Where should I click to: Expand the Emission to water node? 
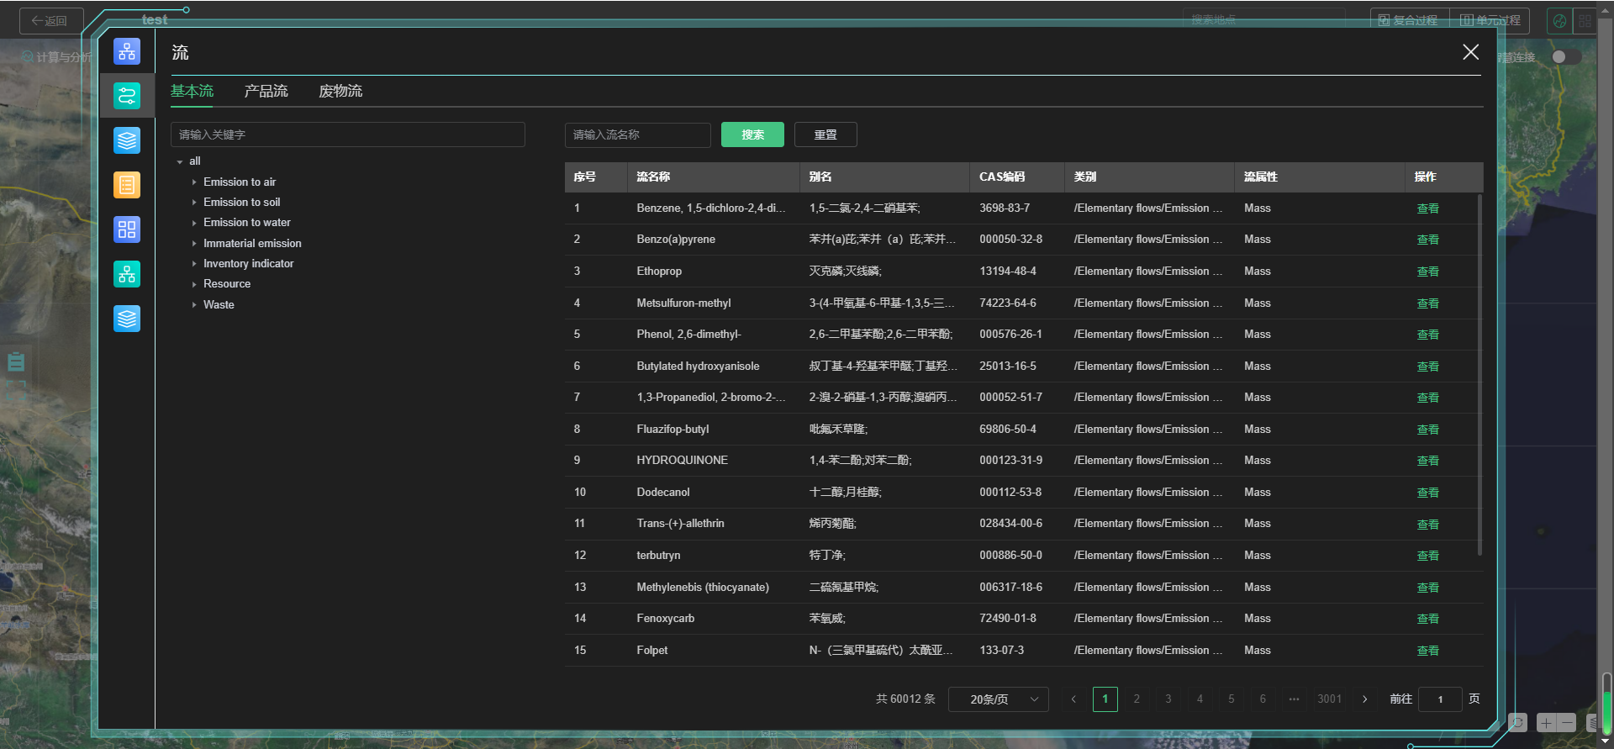tap(194, 223)
